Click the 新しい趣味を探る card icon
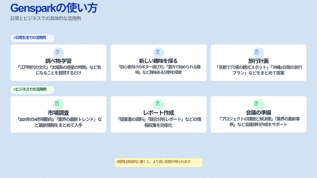This screenshot has width=317, height=178. click(158, 52)
